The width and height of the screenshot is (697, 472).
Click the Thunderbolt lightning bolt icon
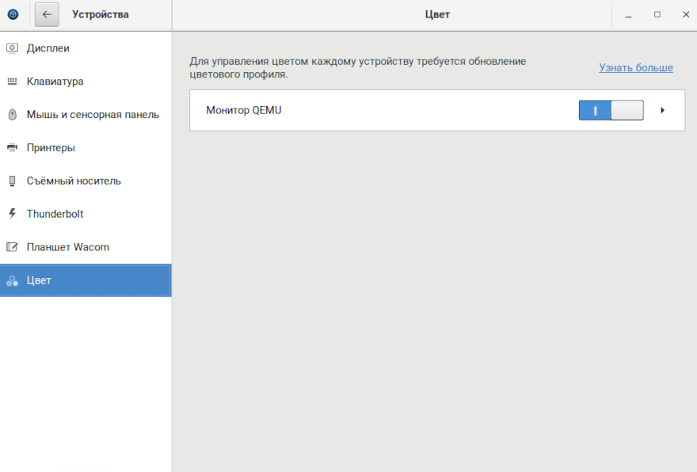pos(12,214)
